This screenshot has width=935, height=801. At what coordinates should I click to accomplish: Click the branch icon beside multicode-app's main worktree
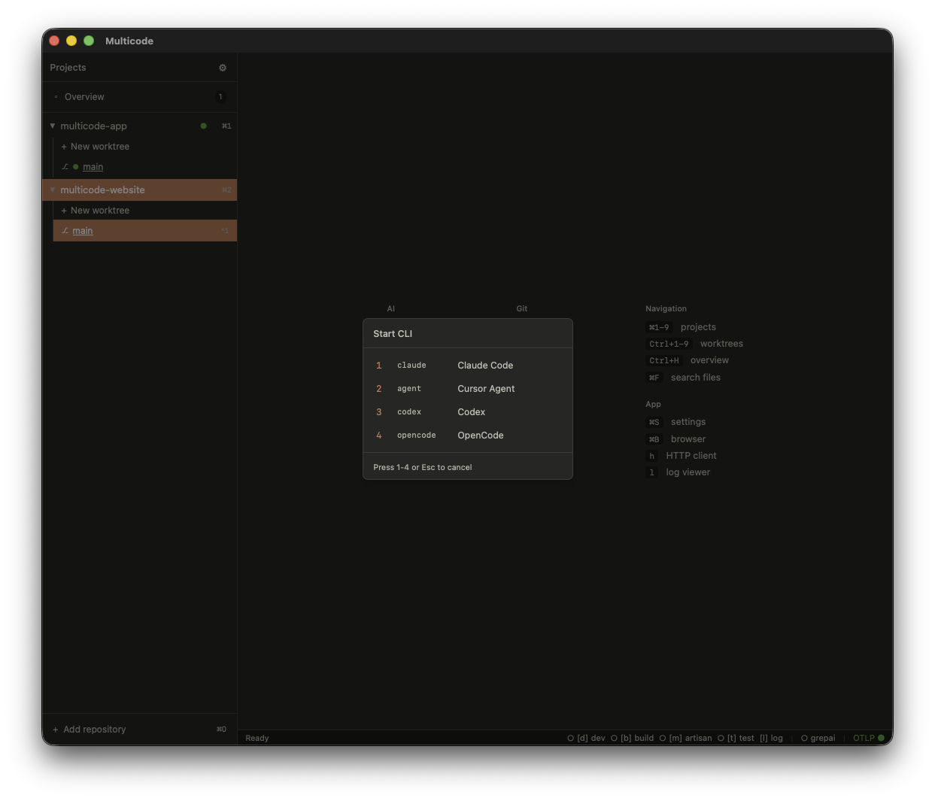tap(65, 166)
